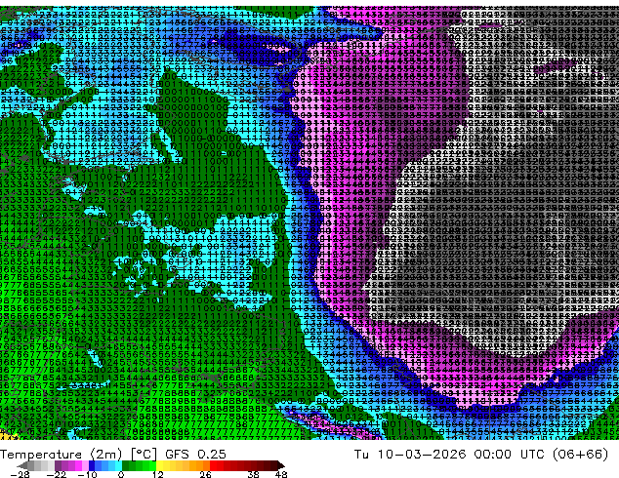Click the date 'Tu 10-03-2026'
This screenshot has width=619, height=478.
coord(410,455)
